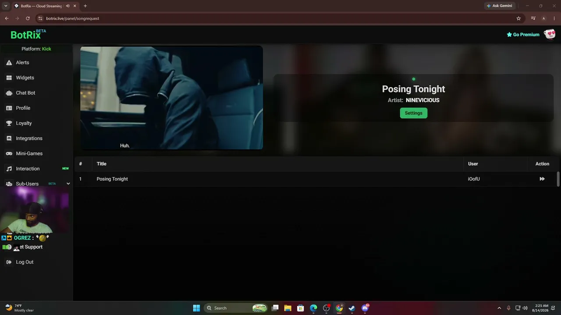Viewport: 561px width, 315px height.
Task: Open browser media controls icon
Action: [x=533, y=18]
